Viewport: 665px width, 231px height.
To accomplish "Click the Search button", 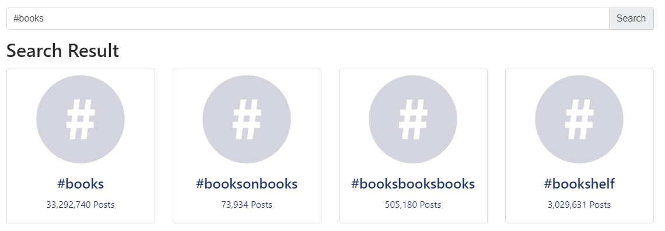I will (631, 19).
